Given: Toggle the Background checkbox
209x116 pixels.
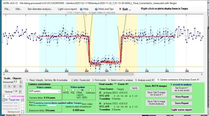Looking at the screenshot, I should [x=22, y=112].
